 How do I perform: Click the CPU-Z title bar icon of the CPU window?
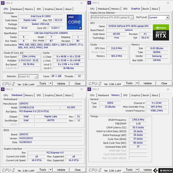pos(3,3)
